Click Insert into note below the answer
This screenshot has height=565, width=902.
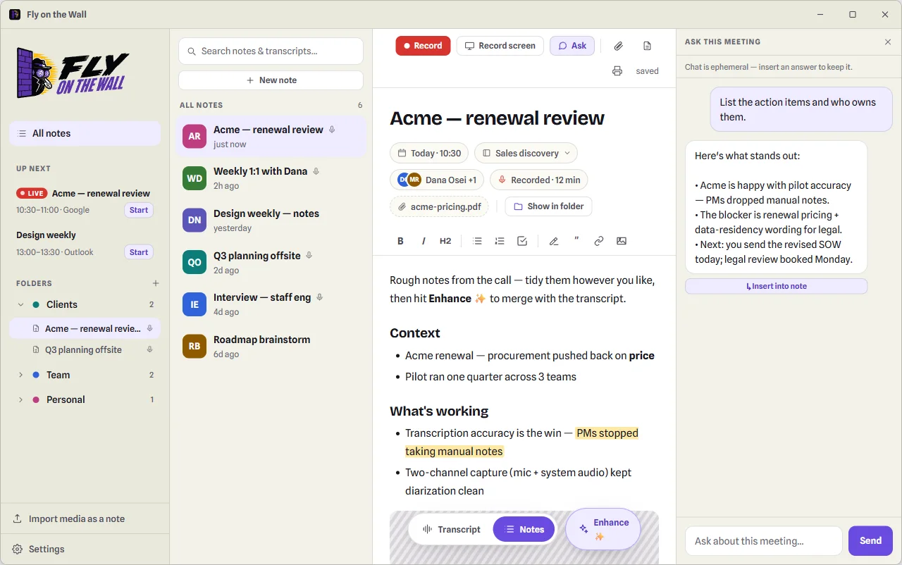pyautogui.click(x=777, y=286)
